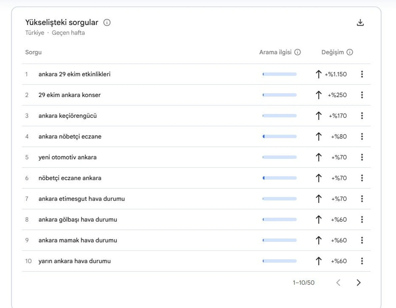Click up arrow in nöbetçi eczane ankara row
This screenshot has width=396, height=308.
click(x=318, y=178)
